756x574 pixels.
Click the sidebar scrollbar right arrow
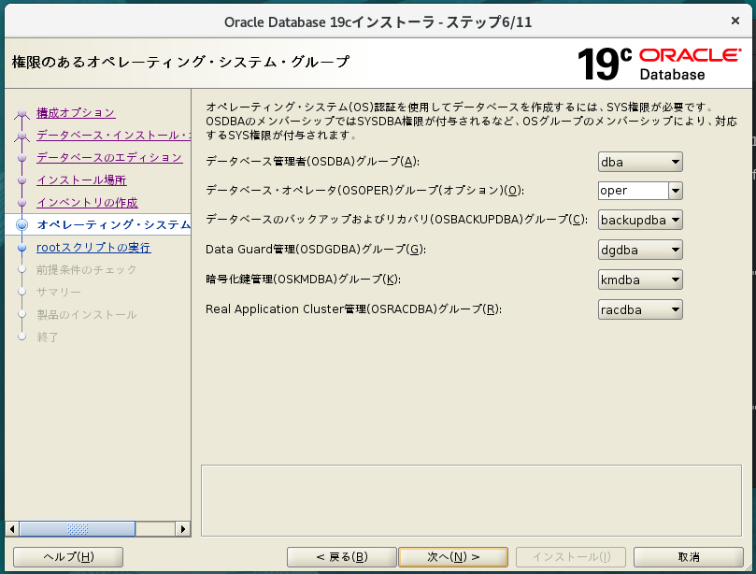tap(183, 529)
